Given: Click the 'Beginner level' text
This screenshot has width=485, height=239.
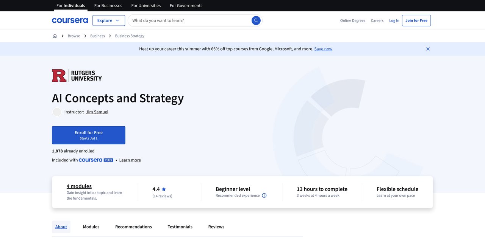Looking at the screenshot, I should pos(233,189).
